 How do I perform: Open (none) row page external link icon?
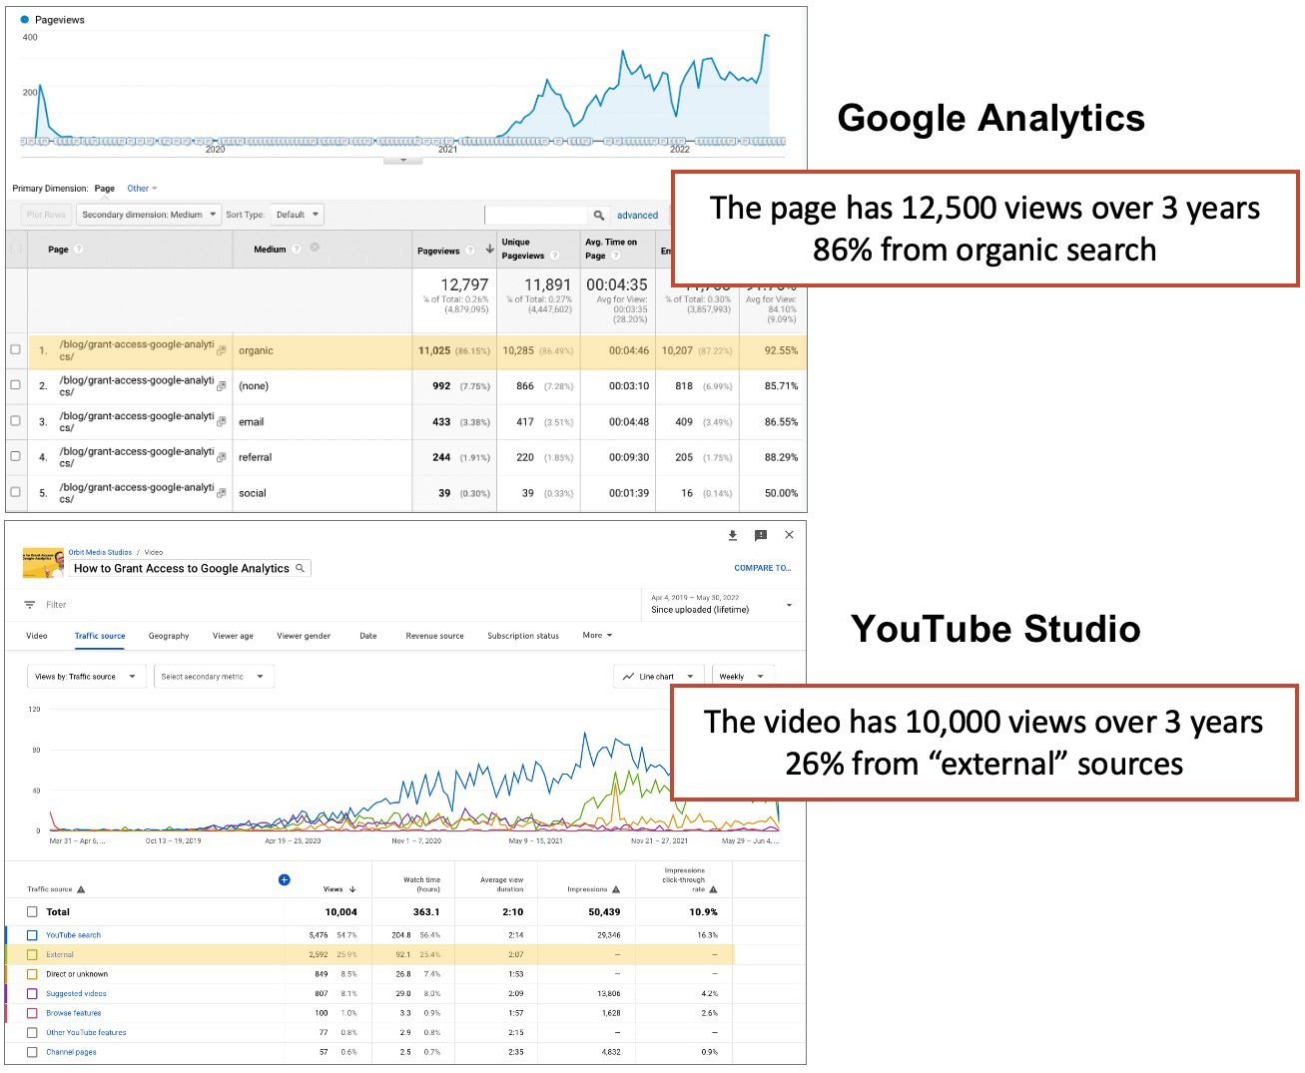[x=222, y=385]
